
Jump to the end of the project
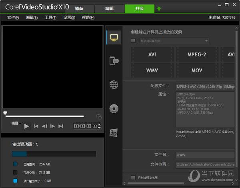[61, 126]
